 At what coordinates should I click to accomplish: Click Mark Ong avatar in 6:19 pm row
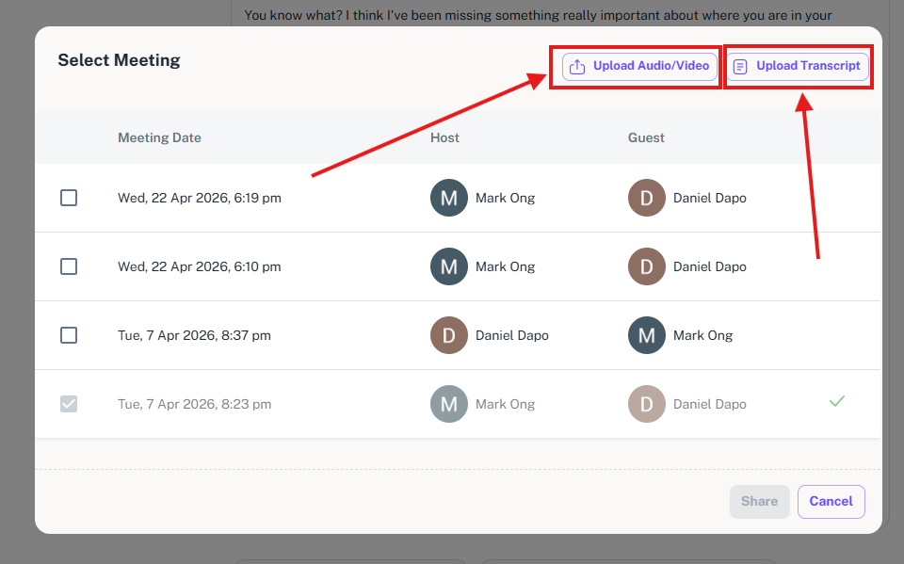click(x=448, y=198)
